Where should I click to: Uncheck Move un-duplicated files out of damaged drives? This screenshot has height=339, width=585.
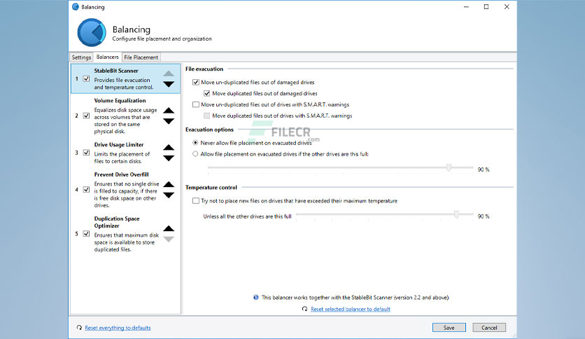click(x=196, y=82)
